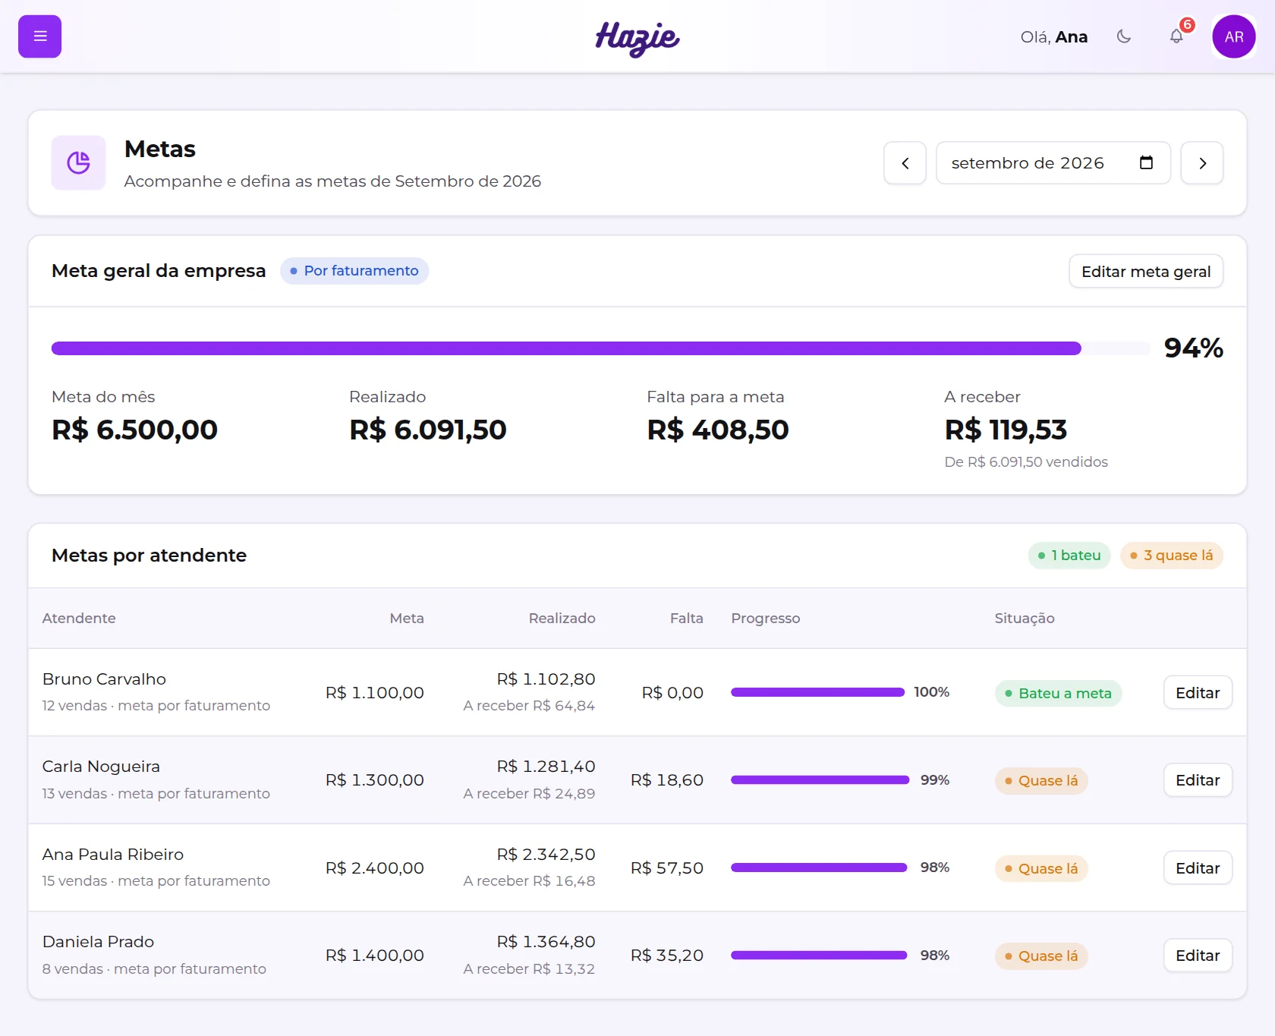The width and height of the screenshot is (1275, 1036).
Task: Click the 1 bateu badge
Action: click(1069, 556)
